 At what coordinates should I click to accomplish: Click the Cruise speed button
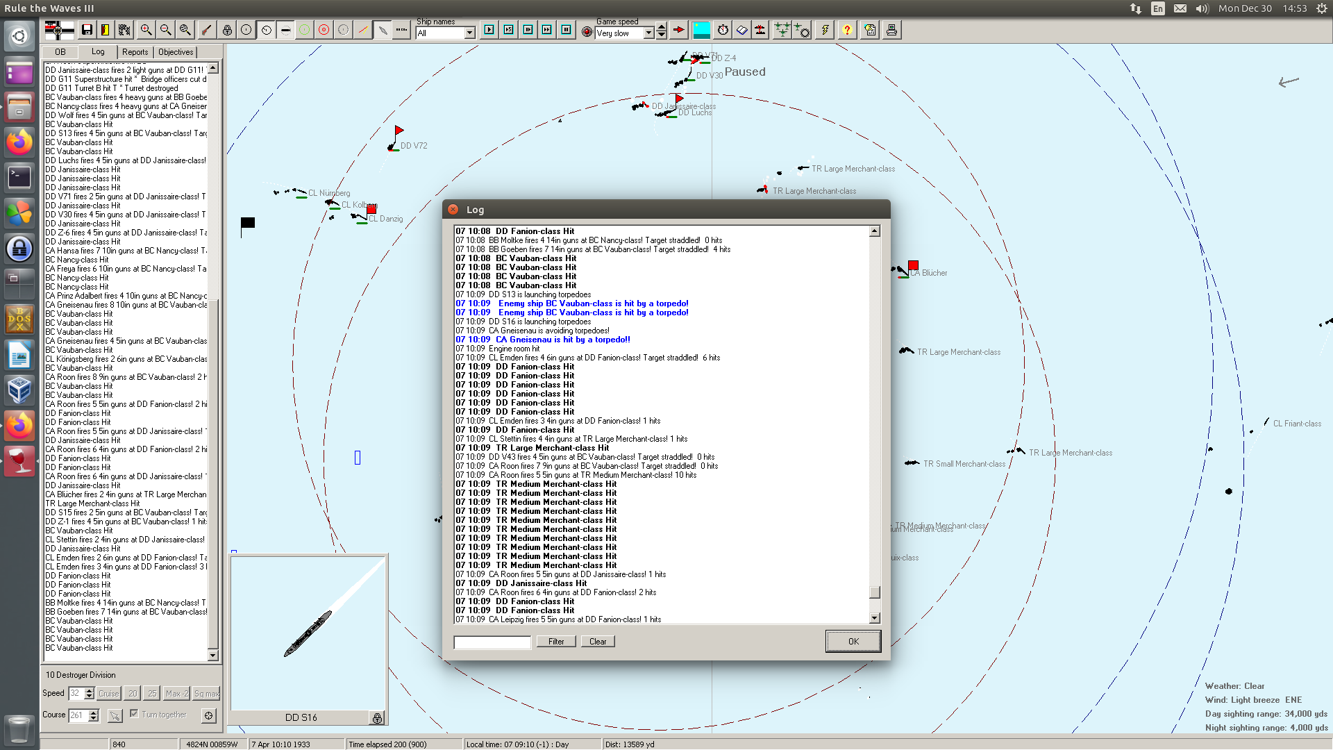pyautogui.click(x=108, y=693)
